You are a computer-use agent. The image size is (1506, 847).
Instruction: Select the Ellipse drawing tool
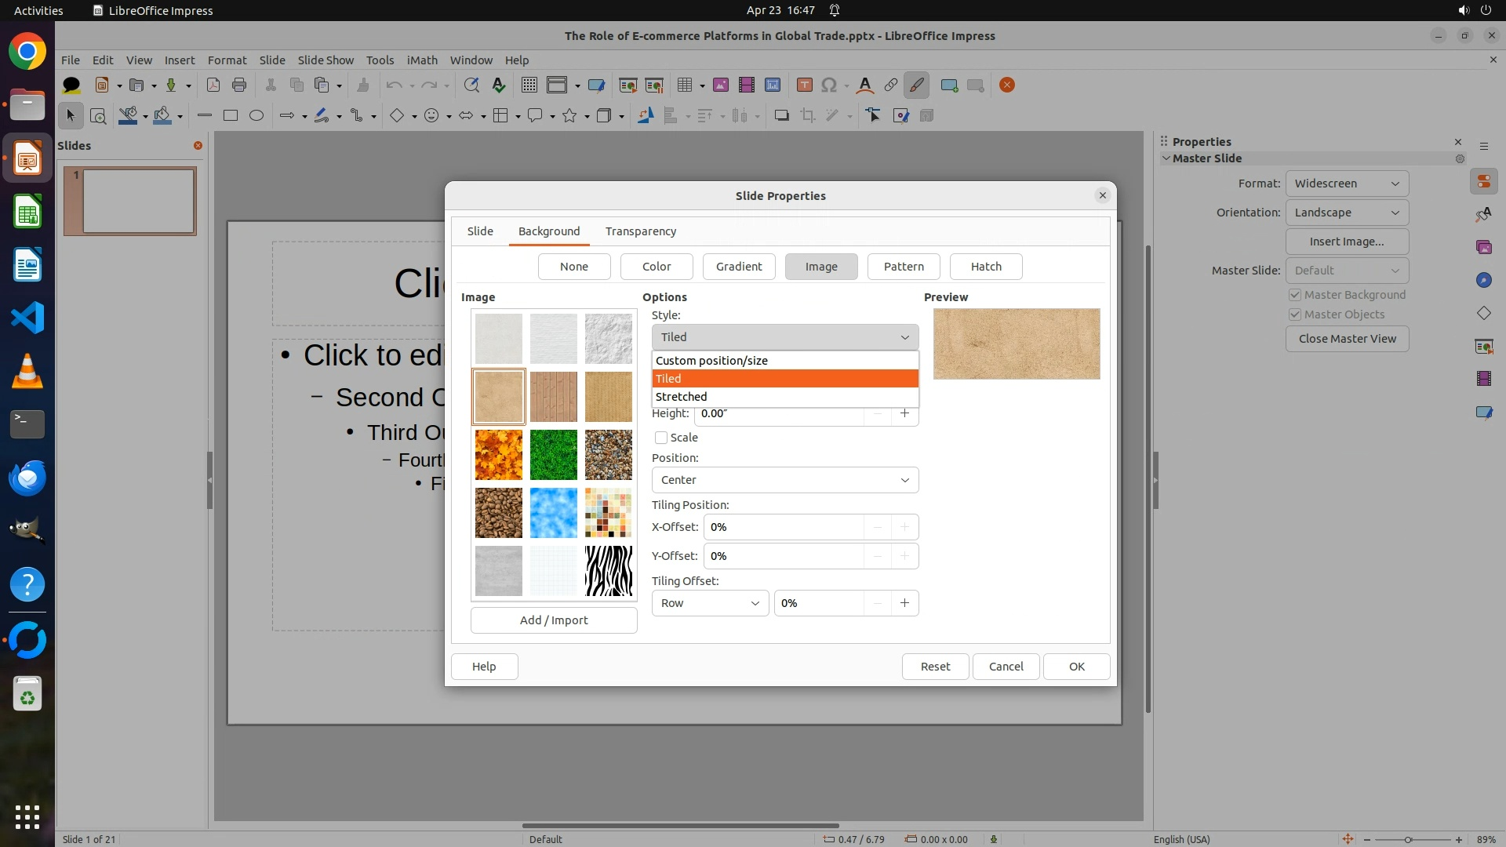tap(256, 116)
